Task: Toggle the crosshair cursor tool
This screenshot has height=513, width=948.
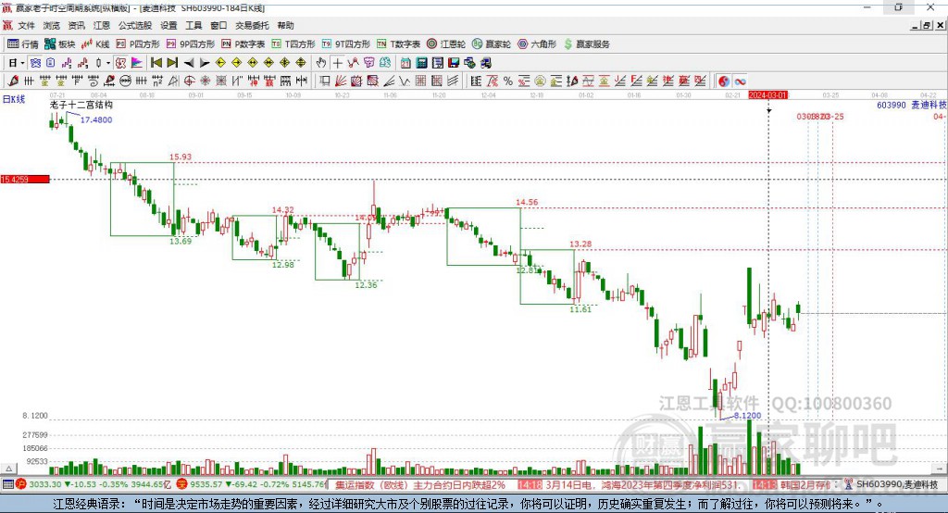Action: point(337,63)
